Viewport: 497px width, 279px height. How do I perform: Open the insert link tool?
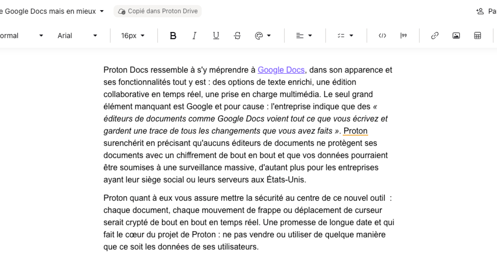pos(435,35)
